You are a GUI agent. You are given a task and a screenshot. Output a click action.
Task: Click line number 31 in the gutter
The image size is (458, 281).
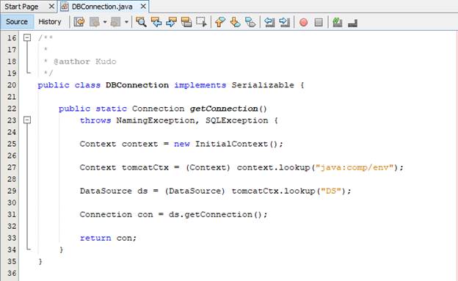pos(12,214)
